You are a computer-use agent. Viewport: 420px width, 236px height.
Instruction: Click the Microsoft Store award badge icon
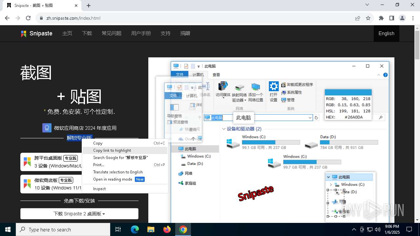point(47,128)
